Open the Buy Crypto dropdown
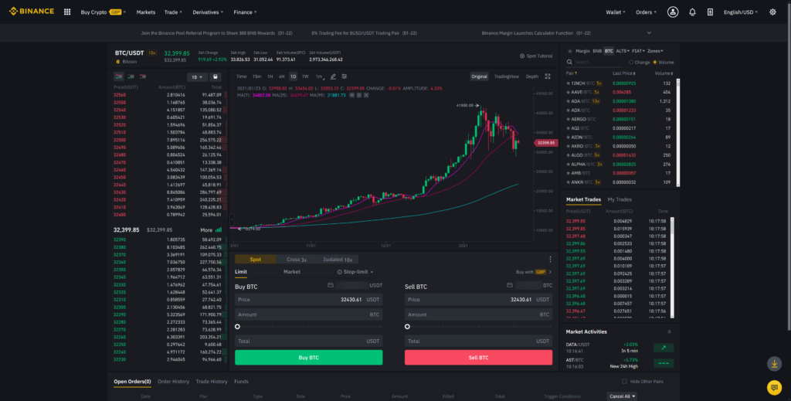 (103, 12)
